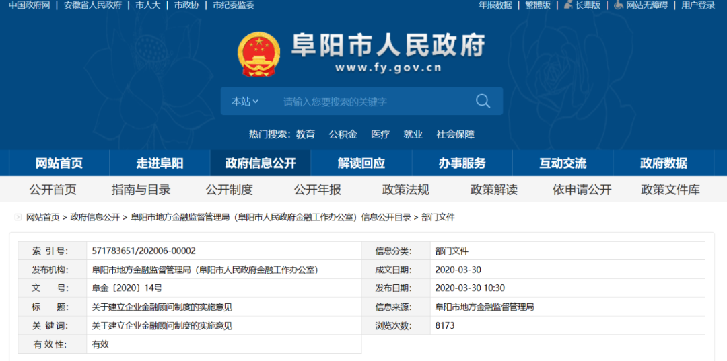Image resolution: width=727 pixels, height=361 pixels.
Task: Open 市人大 link
Action: 148,5
